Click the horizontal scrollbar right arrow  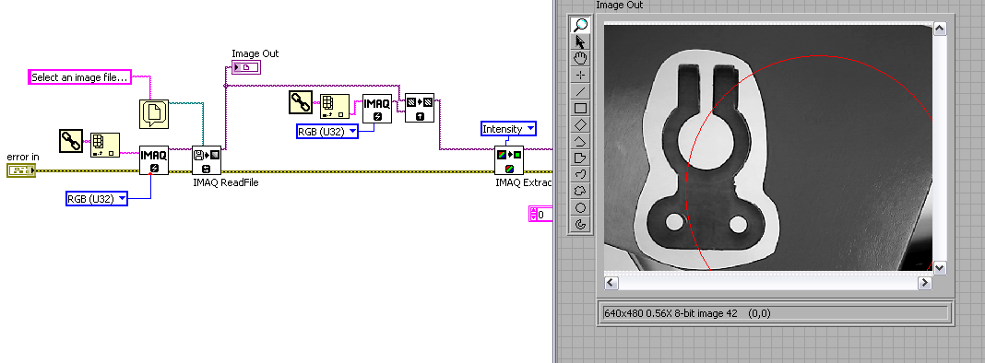(924, 283)
